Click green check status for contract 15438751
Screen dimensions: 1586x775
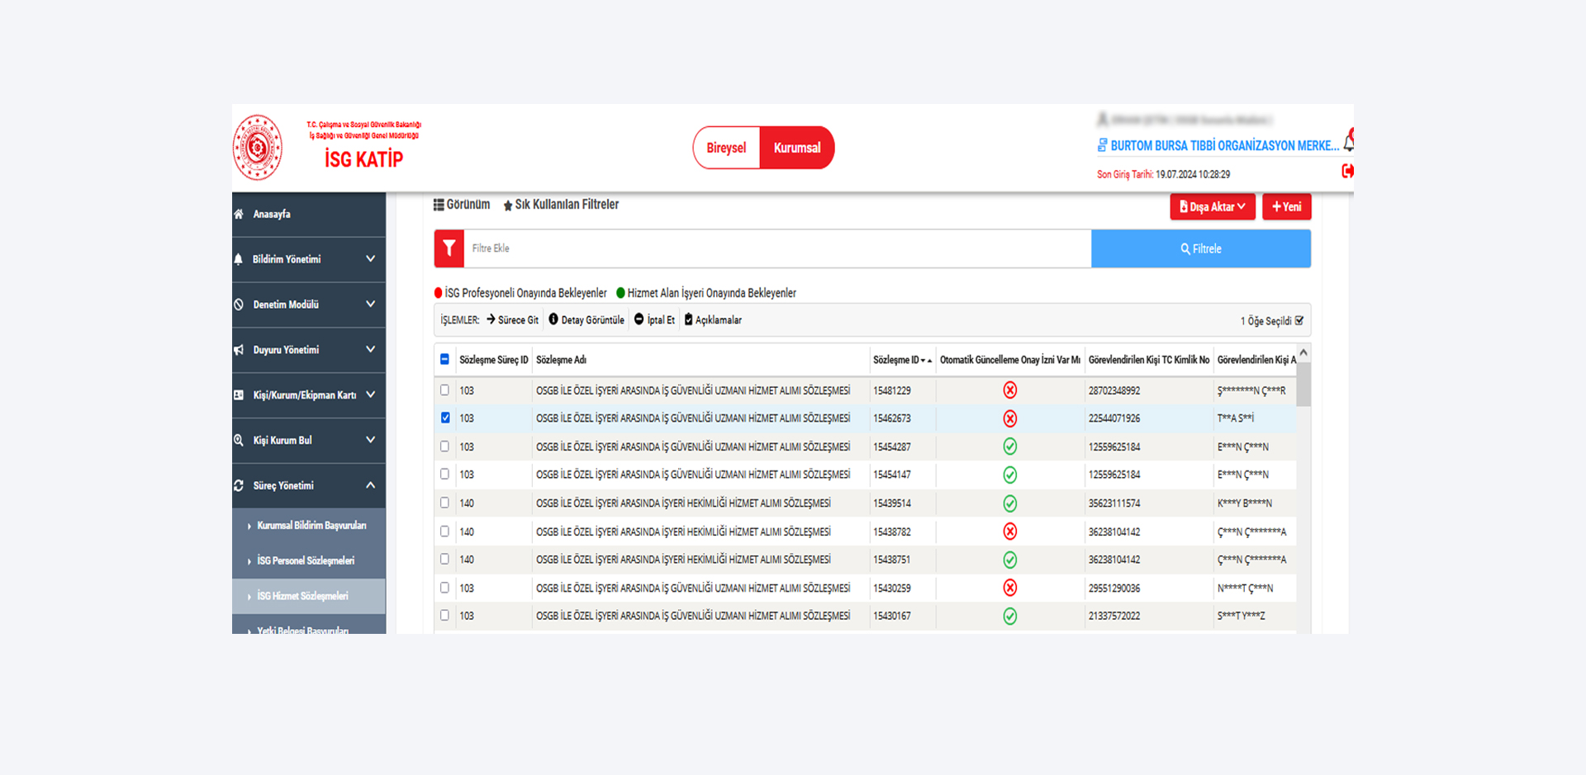1009,560
